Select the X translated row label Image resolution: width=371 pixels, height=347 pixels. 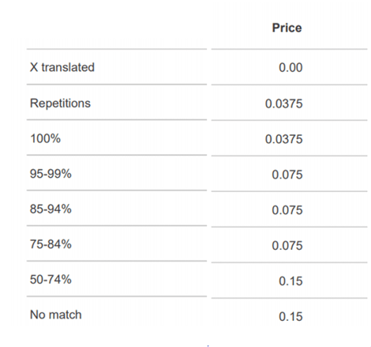(62, 67)
